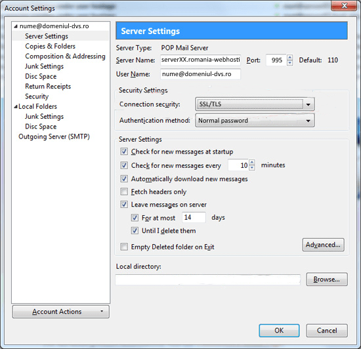
Task: Close the Account Settings window
Action: [x=344, y=6]
